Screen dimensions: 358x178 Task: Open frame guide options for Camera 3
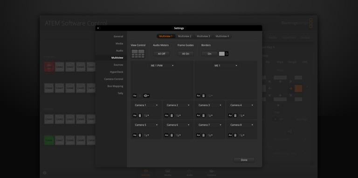point(210,115)
